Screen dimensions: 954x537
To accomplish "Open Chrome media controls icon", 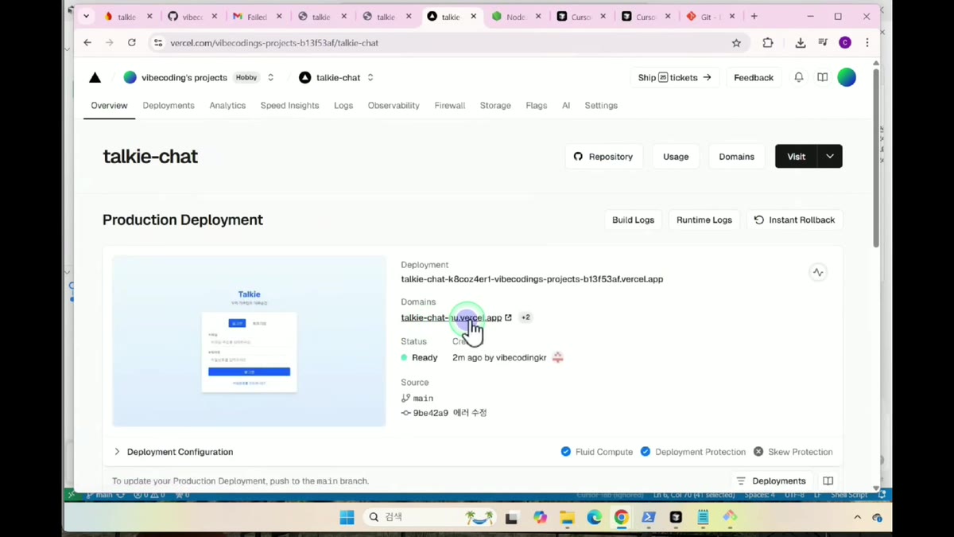I will coord(823,43).
